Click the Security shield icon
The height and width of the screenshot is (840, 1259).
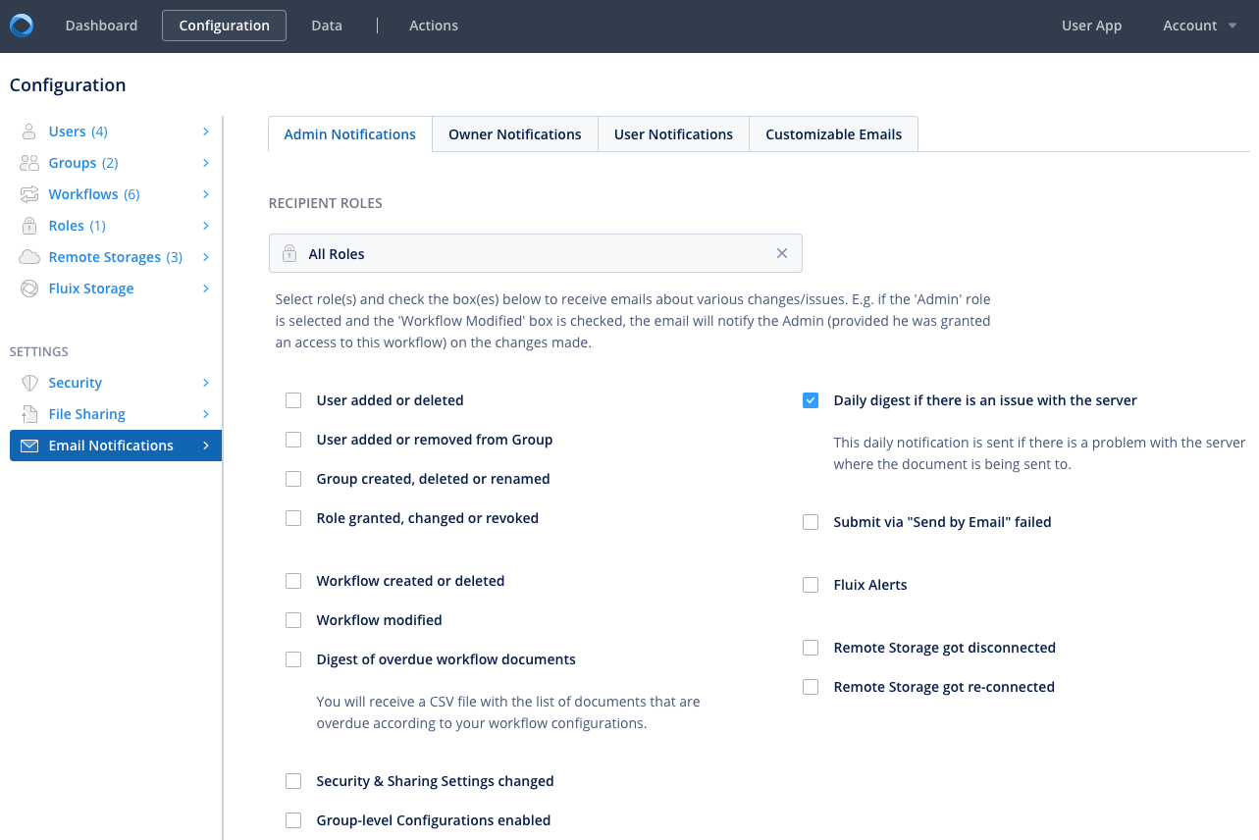click(x=29, y=383)
